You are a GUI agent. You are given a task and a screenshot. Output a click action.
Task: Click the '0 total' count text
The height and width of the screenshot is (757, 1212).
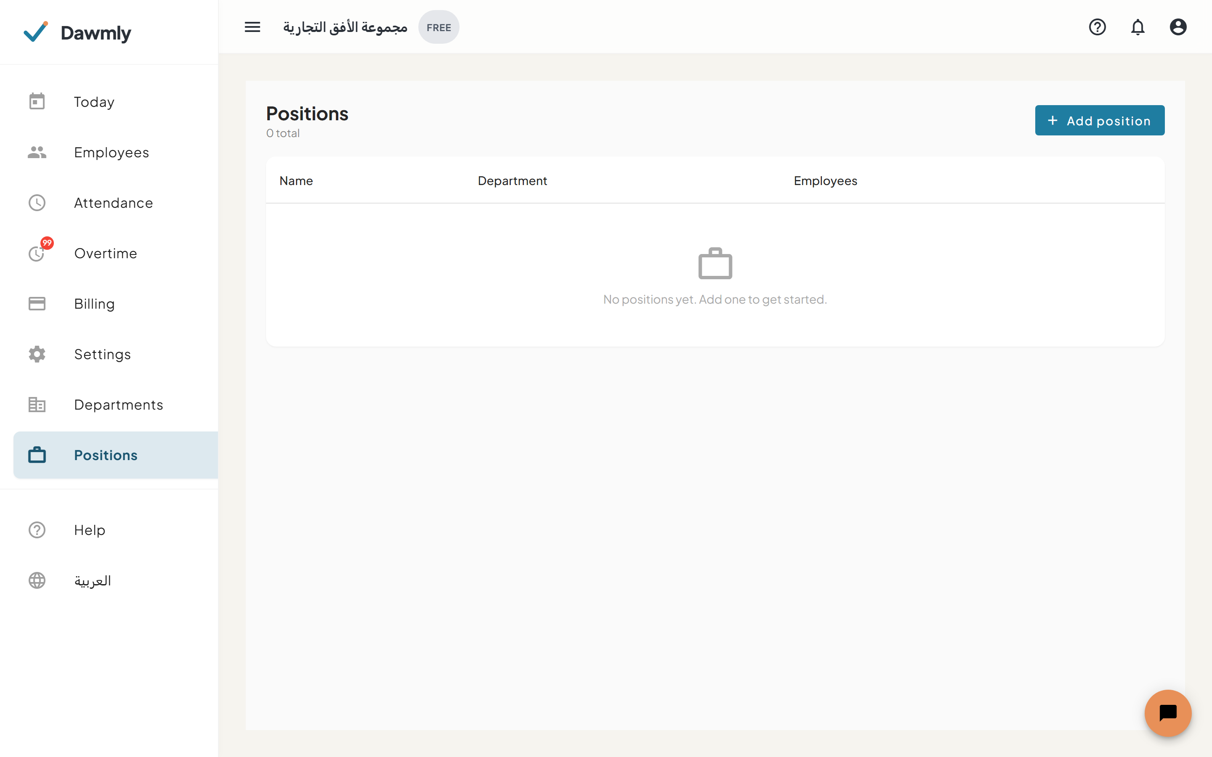283,133
